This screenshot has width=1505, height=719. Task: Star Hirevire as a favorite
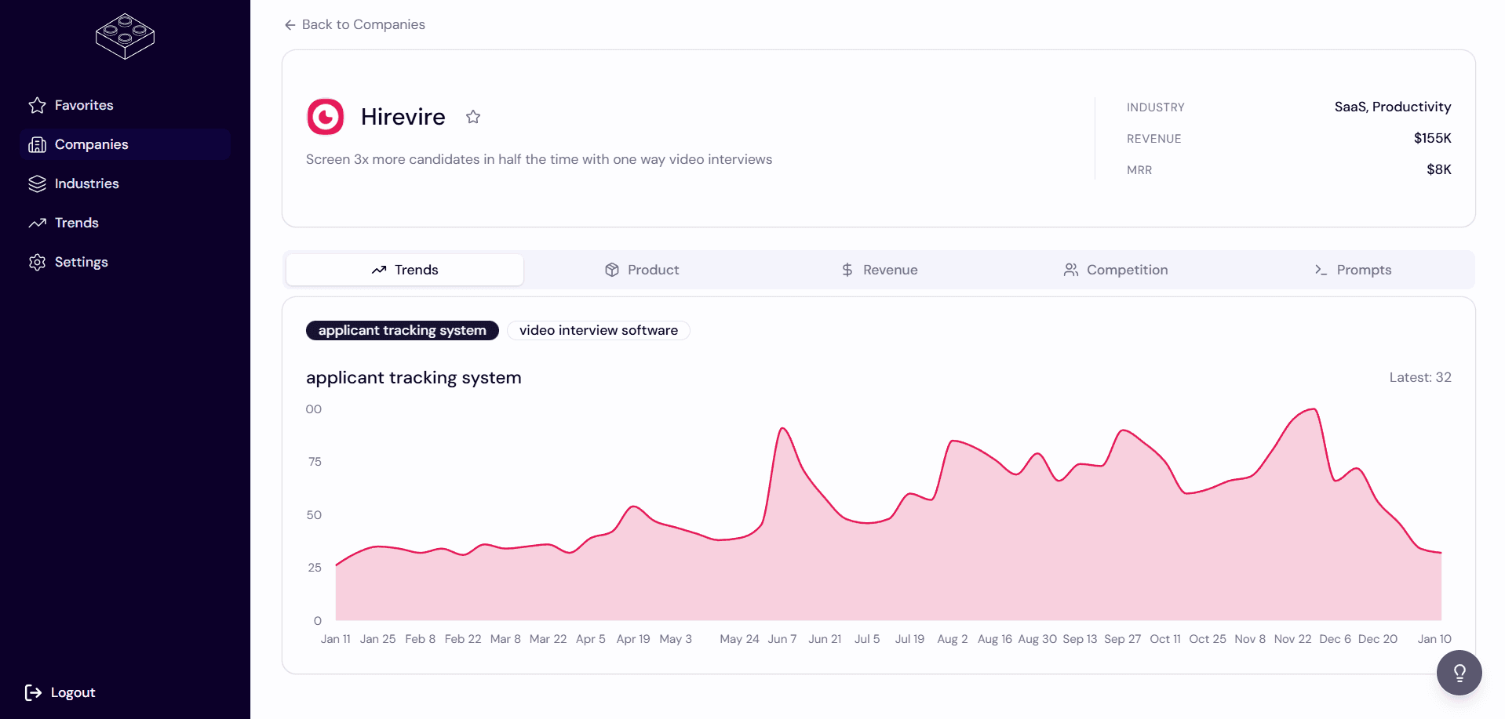click(x=472, y=116)
